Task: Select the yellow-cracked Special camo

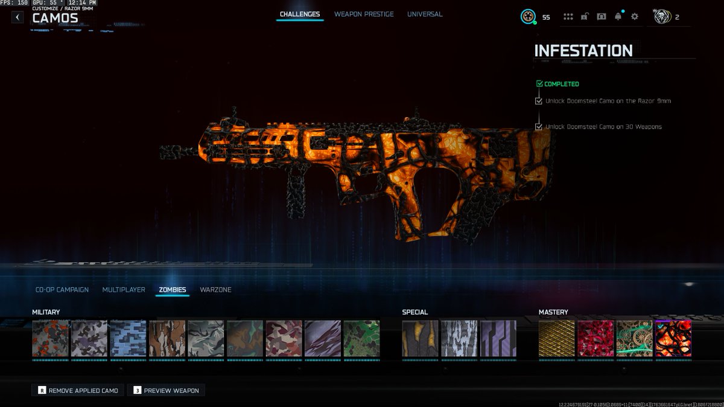Action: point(421,339)
